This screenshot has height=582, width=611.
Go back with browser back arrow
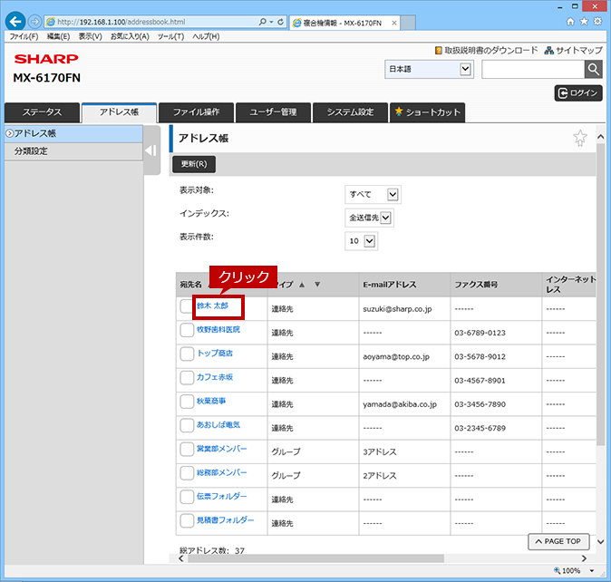pyautogui.click(x=15, y=22)
